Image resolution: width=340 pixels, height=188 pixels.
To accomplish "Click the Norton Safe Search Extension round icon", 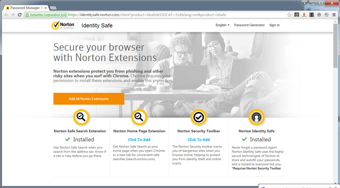I will tap(81, 117).
